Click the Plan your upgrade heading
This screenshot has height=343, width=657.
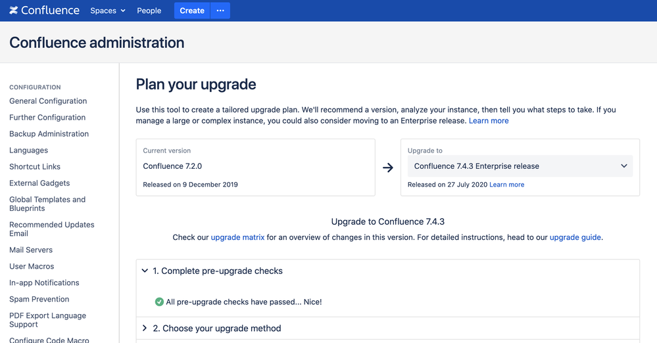(196, 84)
